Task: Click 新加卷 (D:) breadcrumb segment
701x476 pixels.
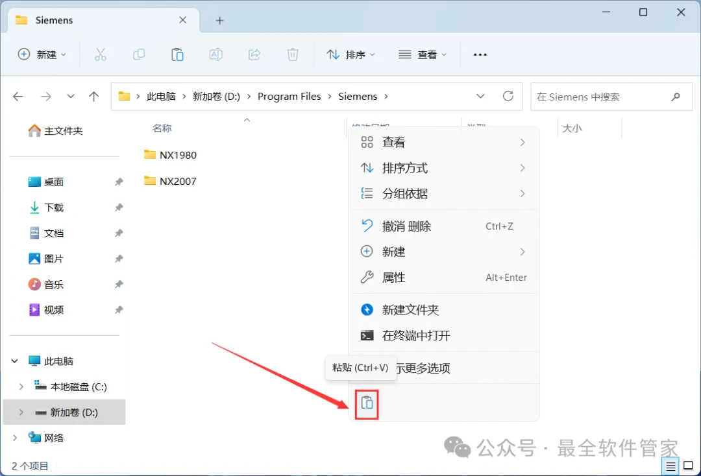Action: click(216, 97)
